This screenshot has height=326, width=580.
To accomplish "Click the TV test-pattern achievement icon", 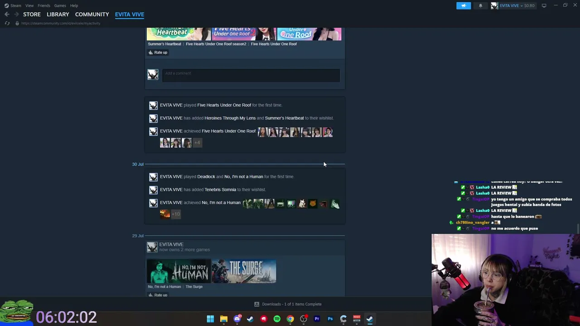I will tap(291, 204).
